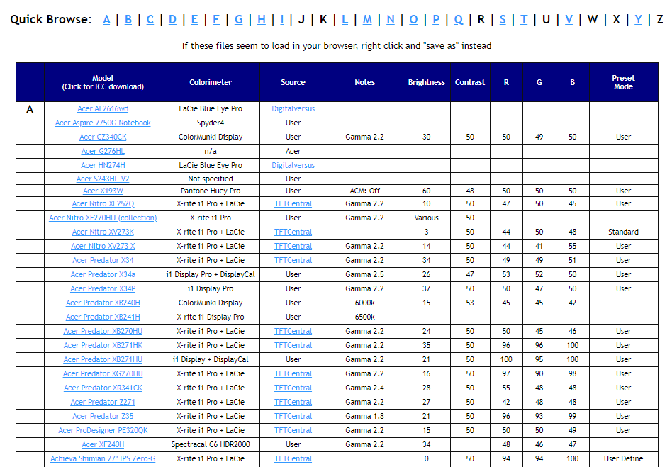The image size is (672, 467).
Task: Jump to letter N in Quick Browse
Action: tap(391, 20)
